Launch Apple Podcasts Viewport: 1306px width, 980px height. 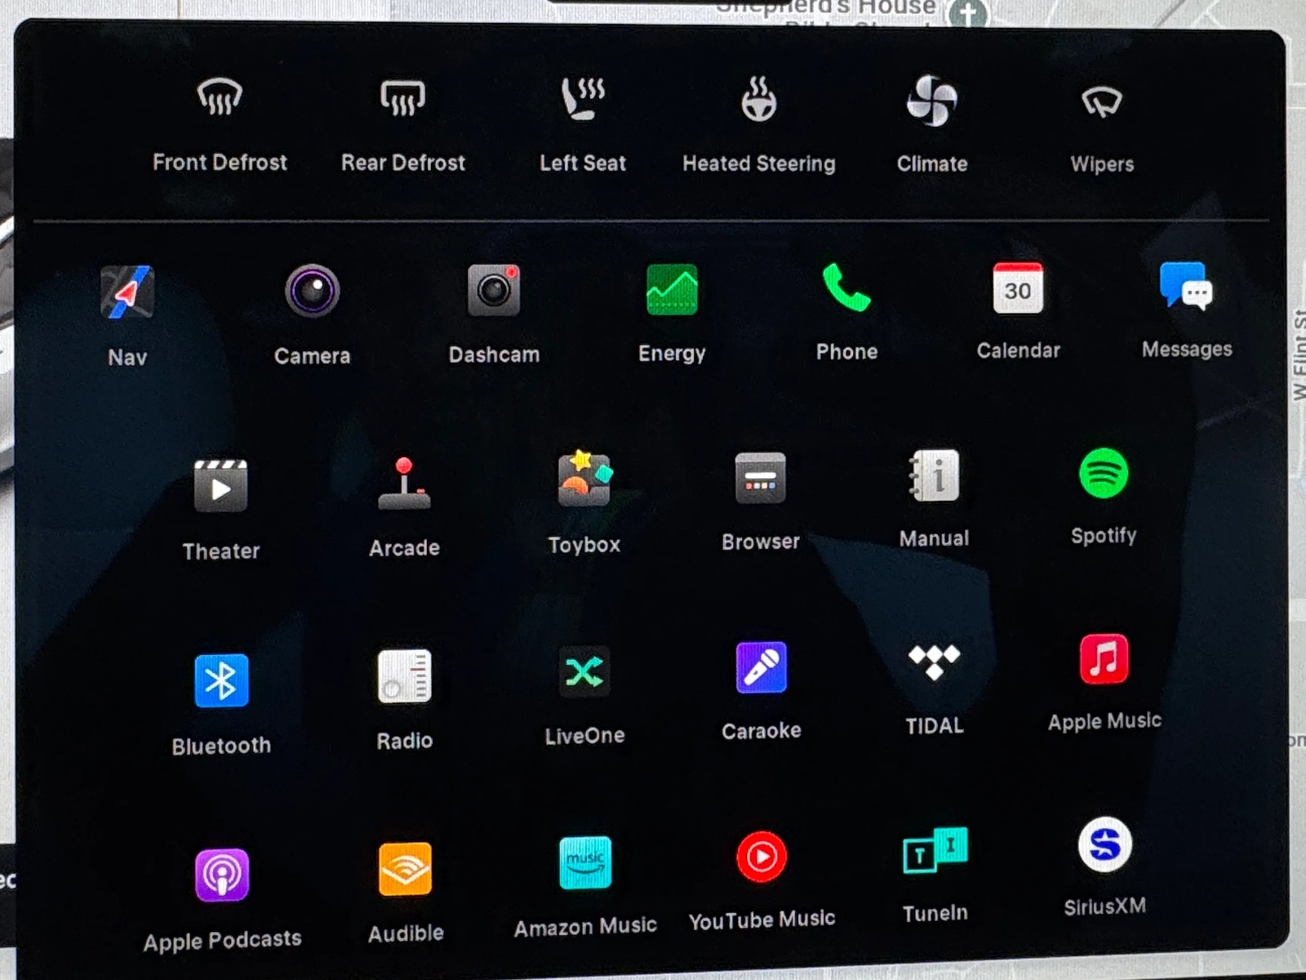pos(221,875)
